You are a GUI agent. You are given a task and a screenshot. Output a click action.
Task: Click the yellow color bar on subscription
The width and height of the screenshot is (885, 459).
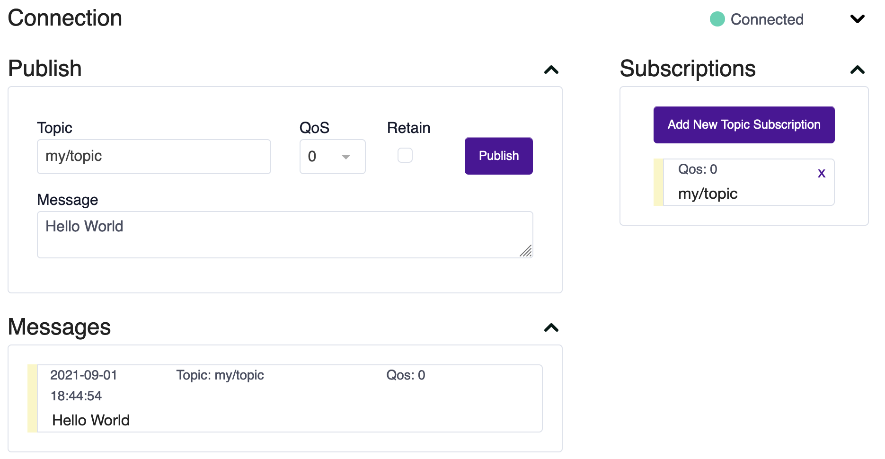coord(658,183)
